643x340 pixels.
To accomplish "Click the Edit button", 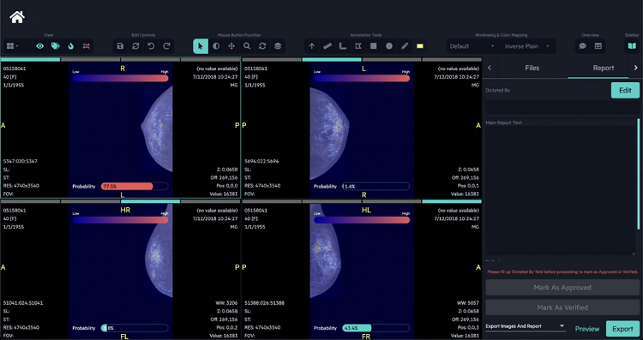I will (625, 91).
